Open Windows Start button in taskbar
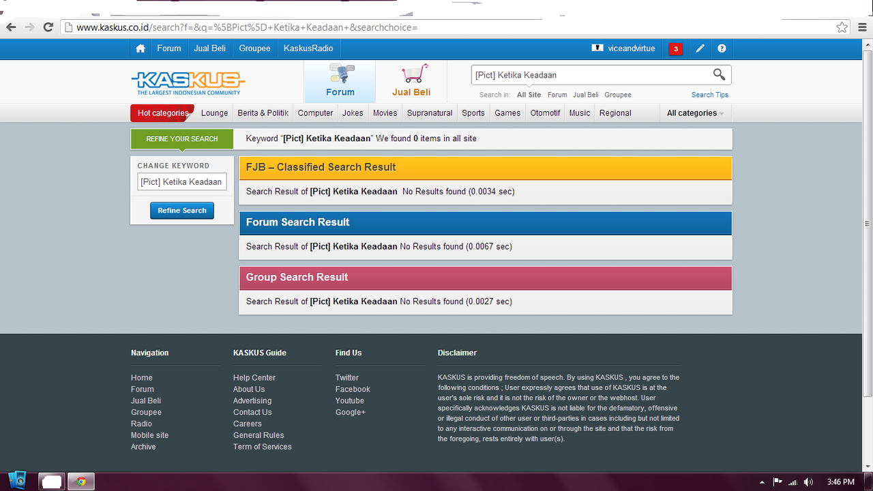The height and width of the screenshot is (491, 873). [17, 481]
